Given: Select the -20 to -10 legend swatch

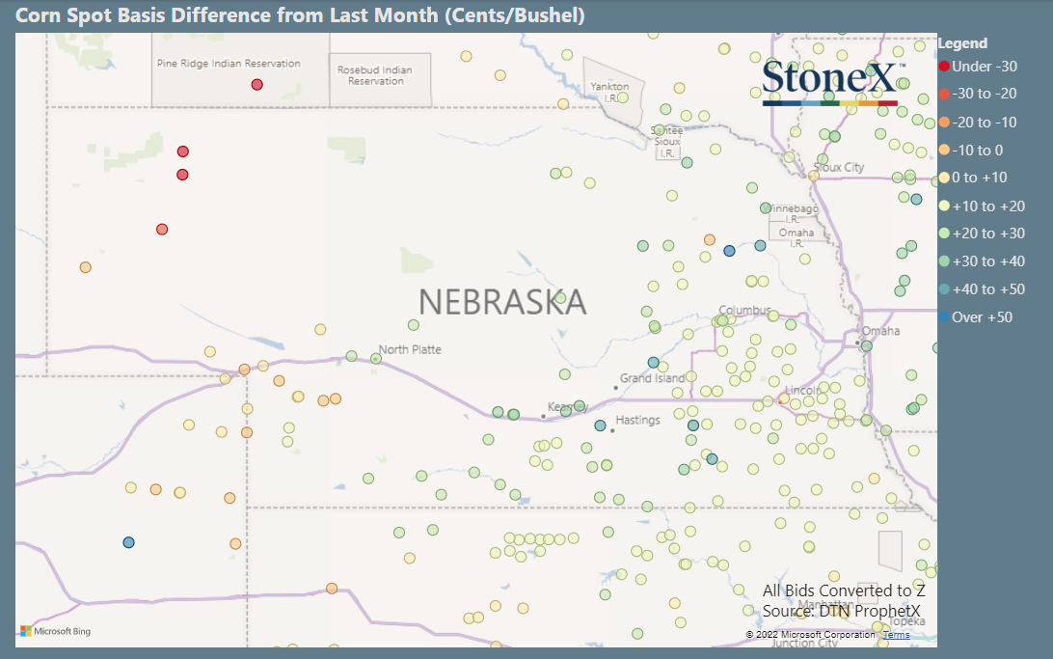Looking at the screenshot, I should coord(944,123).
